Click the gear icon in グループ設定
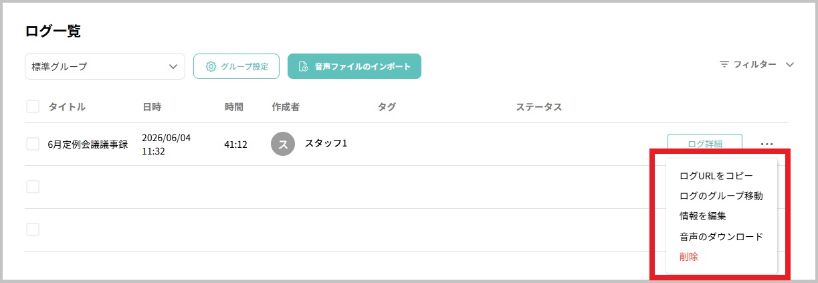 (x=211, y=66)
